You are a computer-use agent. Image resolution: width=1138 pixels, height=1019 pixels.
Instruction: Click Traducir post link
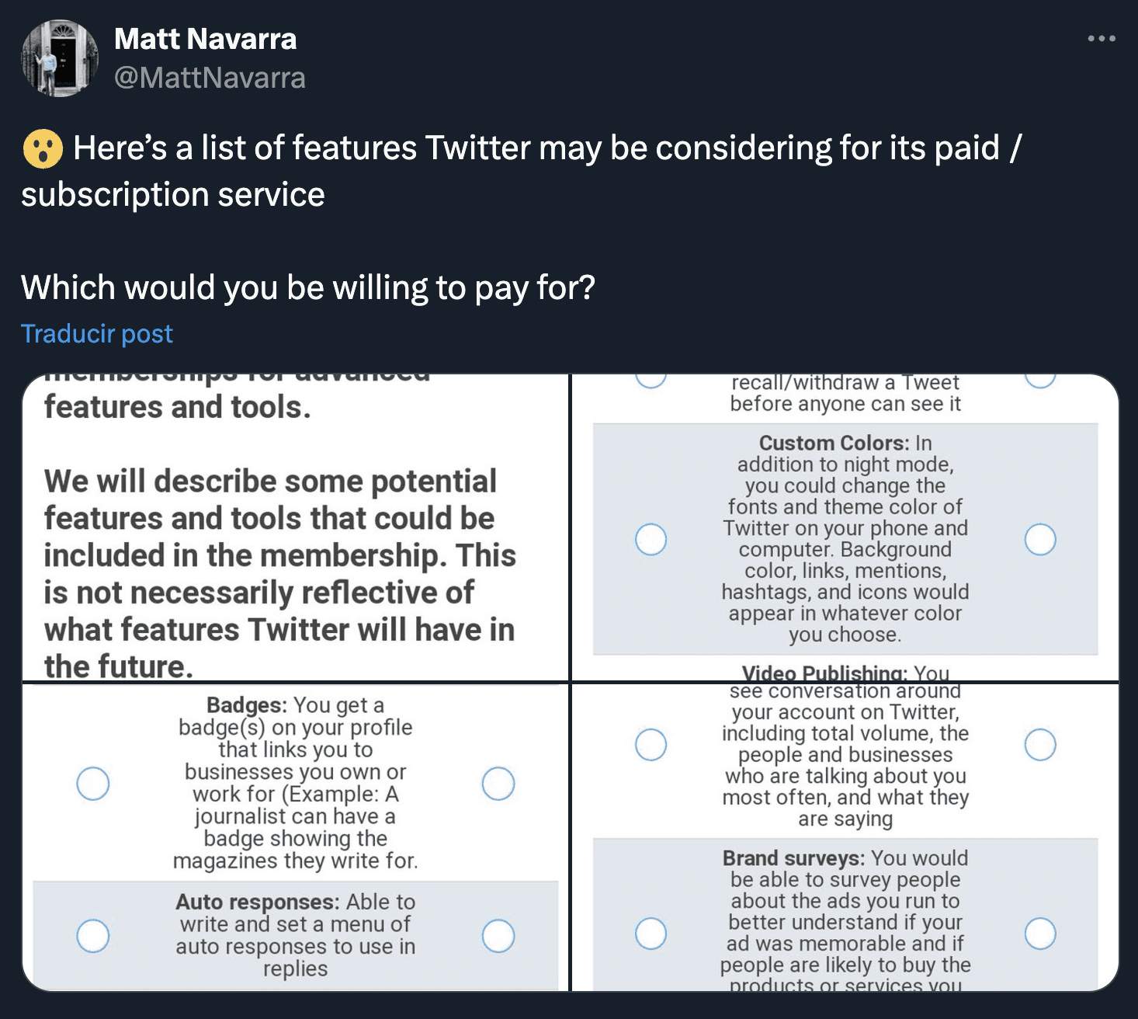click(x=96, y=333)
